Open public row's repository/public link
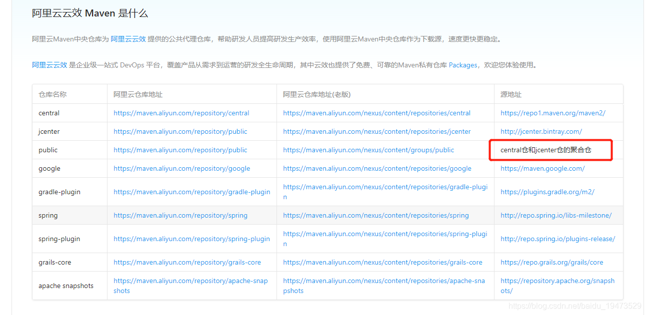 click(x=180, y=150)
